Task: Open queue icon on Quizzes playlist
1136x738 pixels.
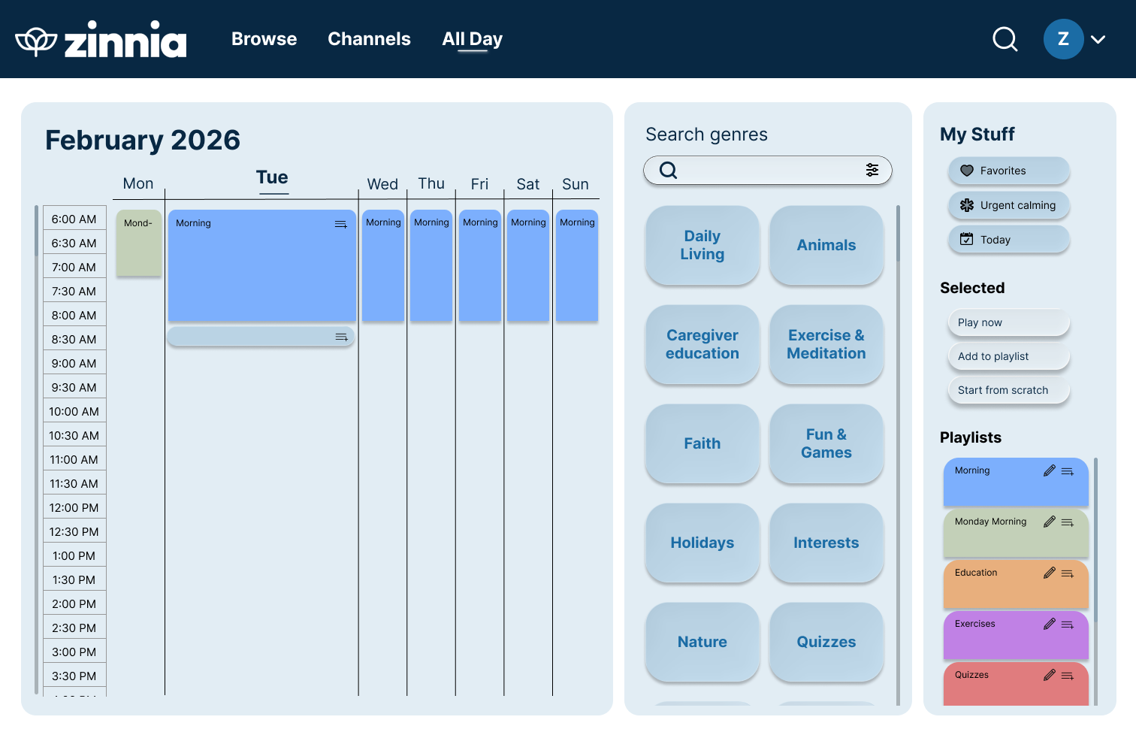Action: (1067, 676)
